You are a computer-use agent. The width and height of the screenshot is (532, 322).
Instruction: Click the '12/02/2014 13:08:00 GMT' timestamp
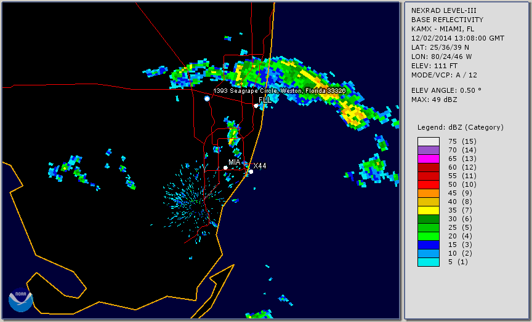[x=457, y=38]
